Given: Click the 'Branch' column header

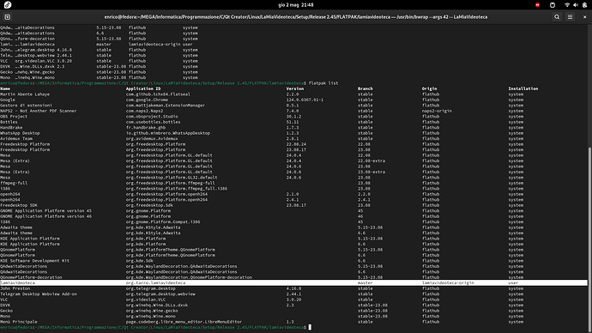Looking at the screenshot, I should pyautogui.click(x=365, y=88).
